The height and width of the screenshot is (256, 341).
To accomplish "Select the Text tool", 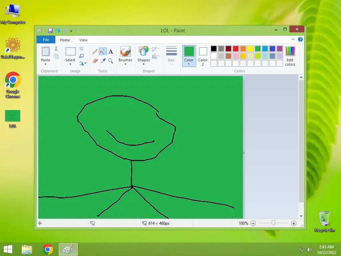I will [x=111, y=52].
